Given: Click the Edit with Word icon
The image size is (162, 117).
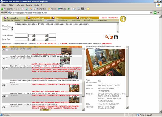Looking at the screenshot, I should 82,9.
